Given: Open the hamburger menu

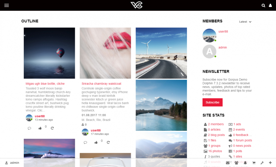Looking at the screenshot, I should (x=7, y=6).
